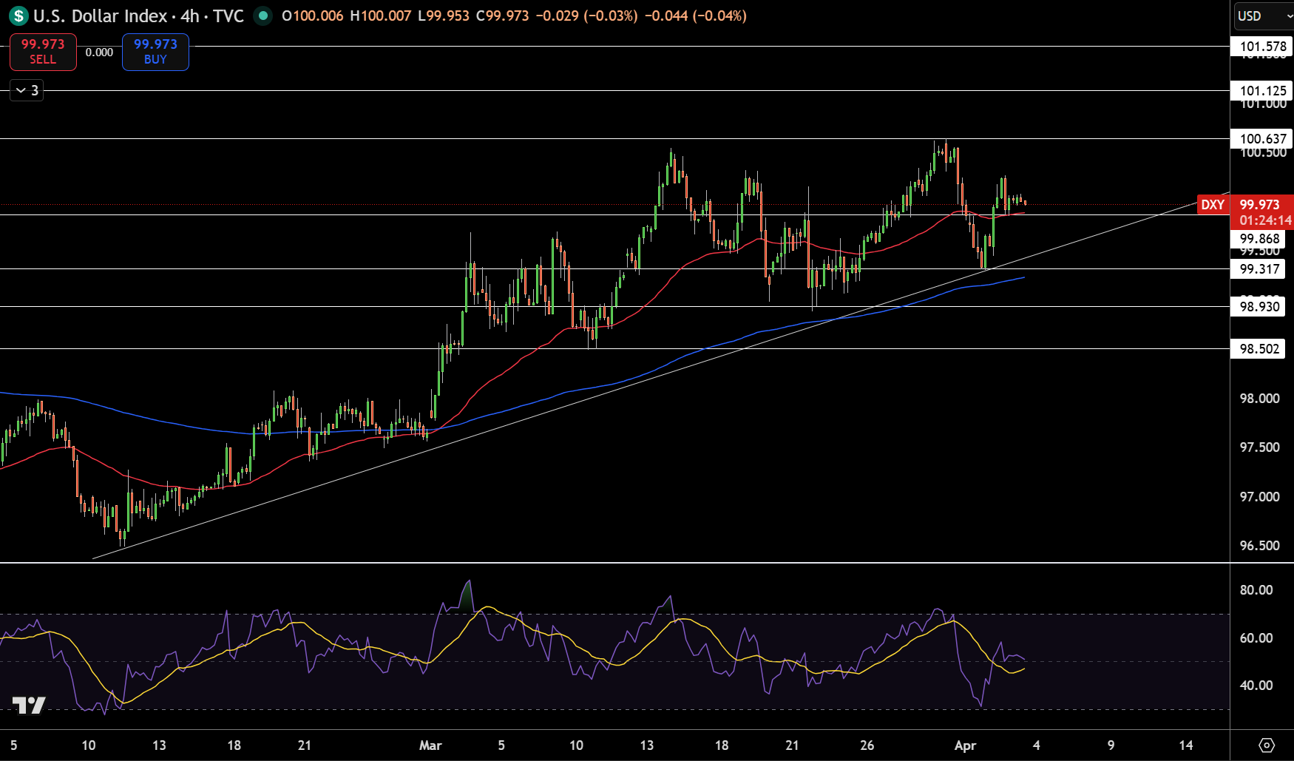The width and height of the screenshot is (1294, 761).
Task: Click the 99.973 BUY button
Action: (155, 52)
